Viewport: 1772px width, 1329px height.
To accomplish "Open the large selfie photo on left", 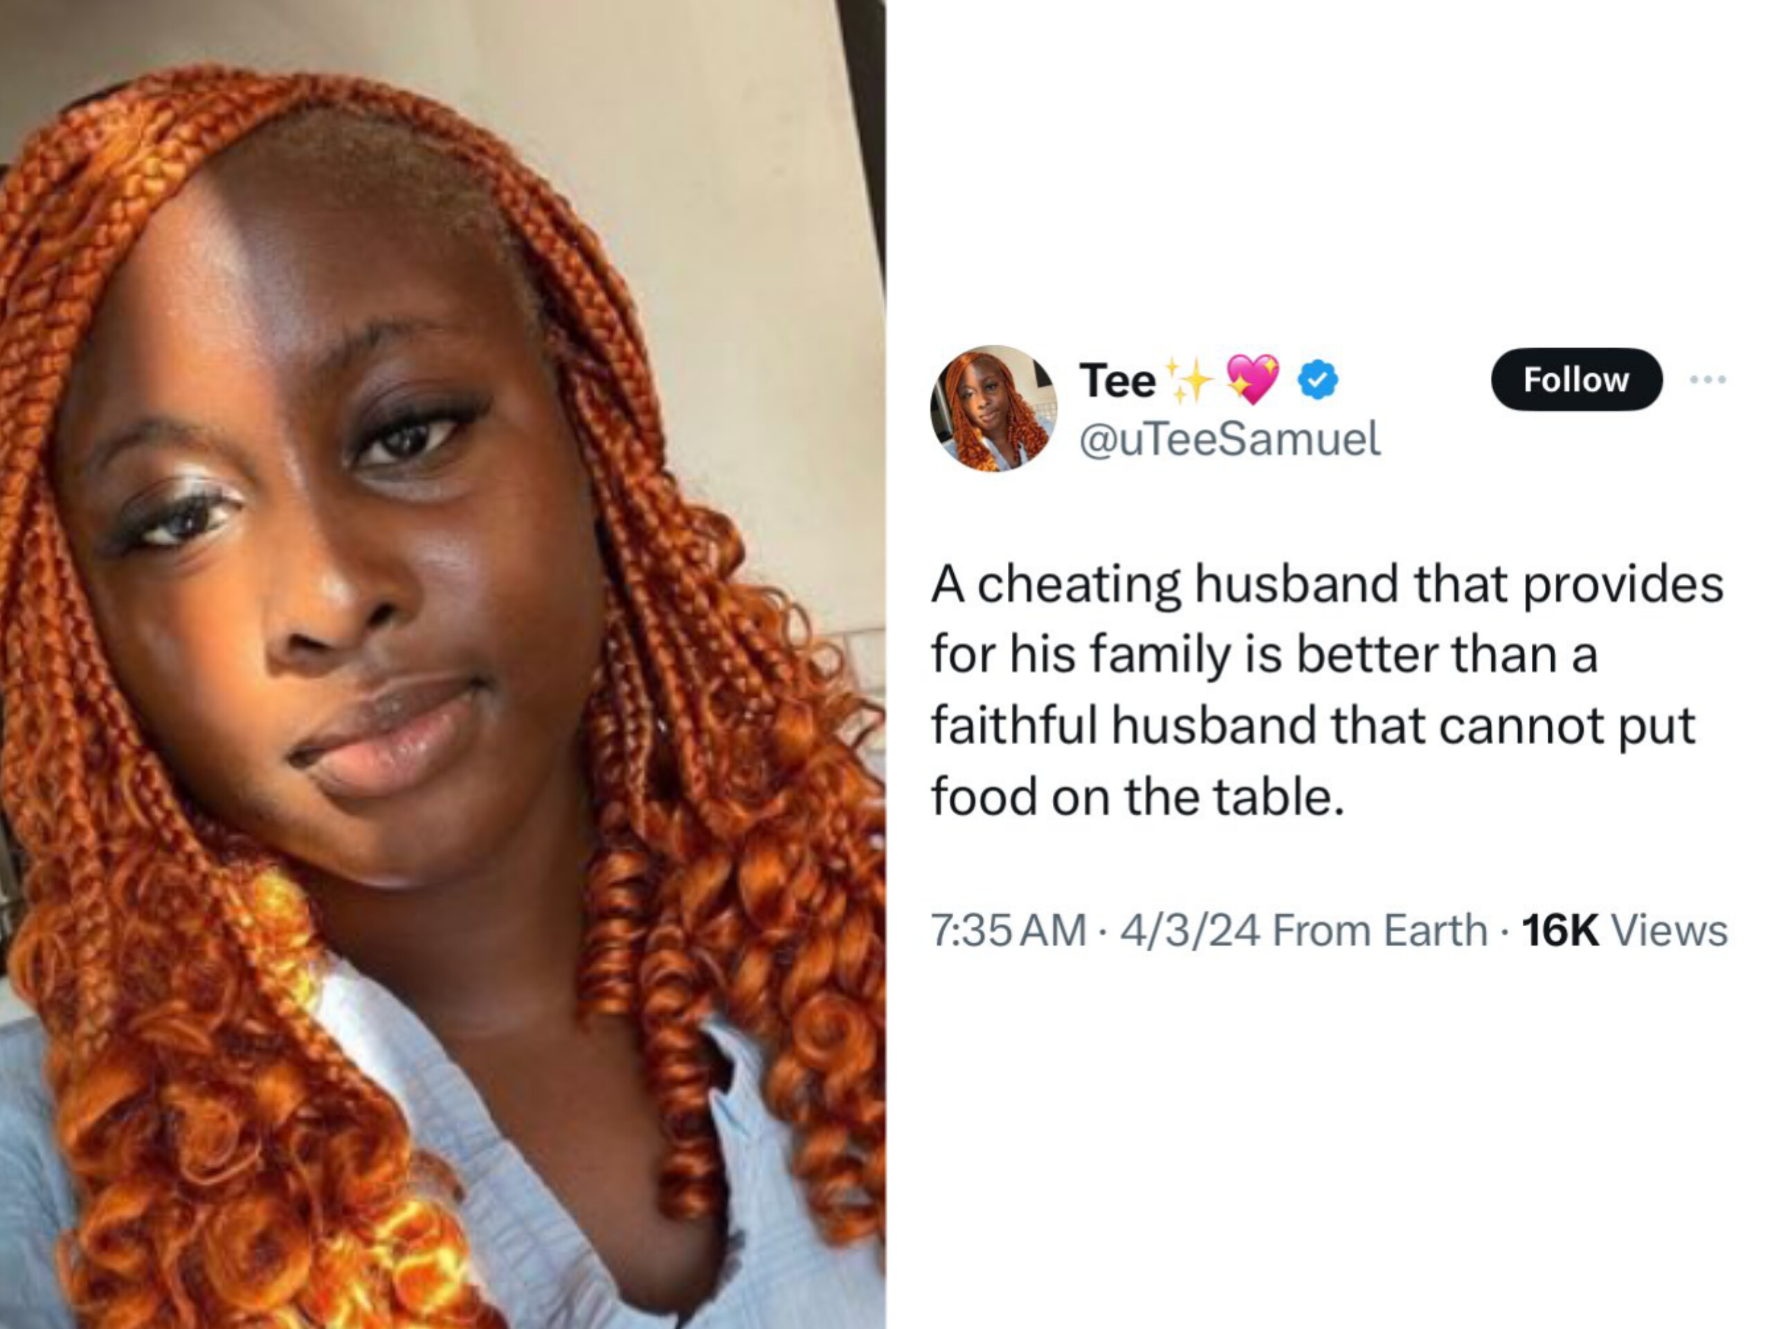I will coord(442,665).
